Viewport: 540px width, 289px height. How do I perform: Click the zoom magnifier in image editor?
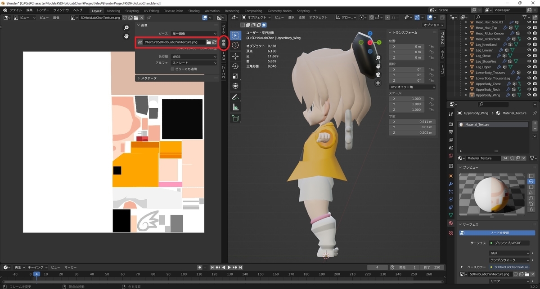point(126,28)
